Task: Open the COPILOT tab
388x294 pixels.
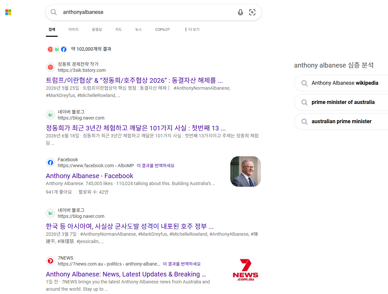Action: click(162, 29)
